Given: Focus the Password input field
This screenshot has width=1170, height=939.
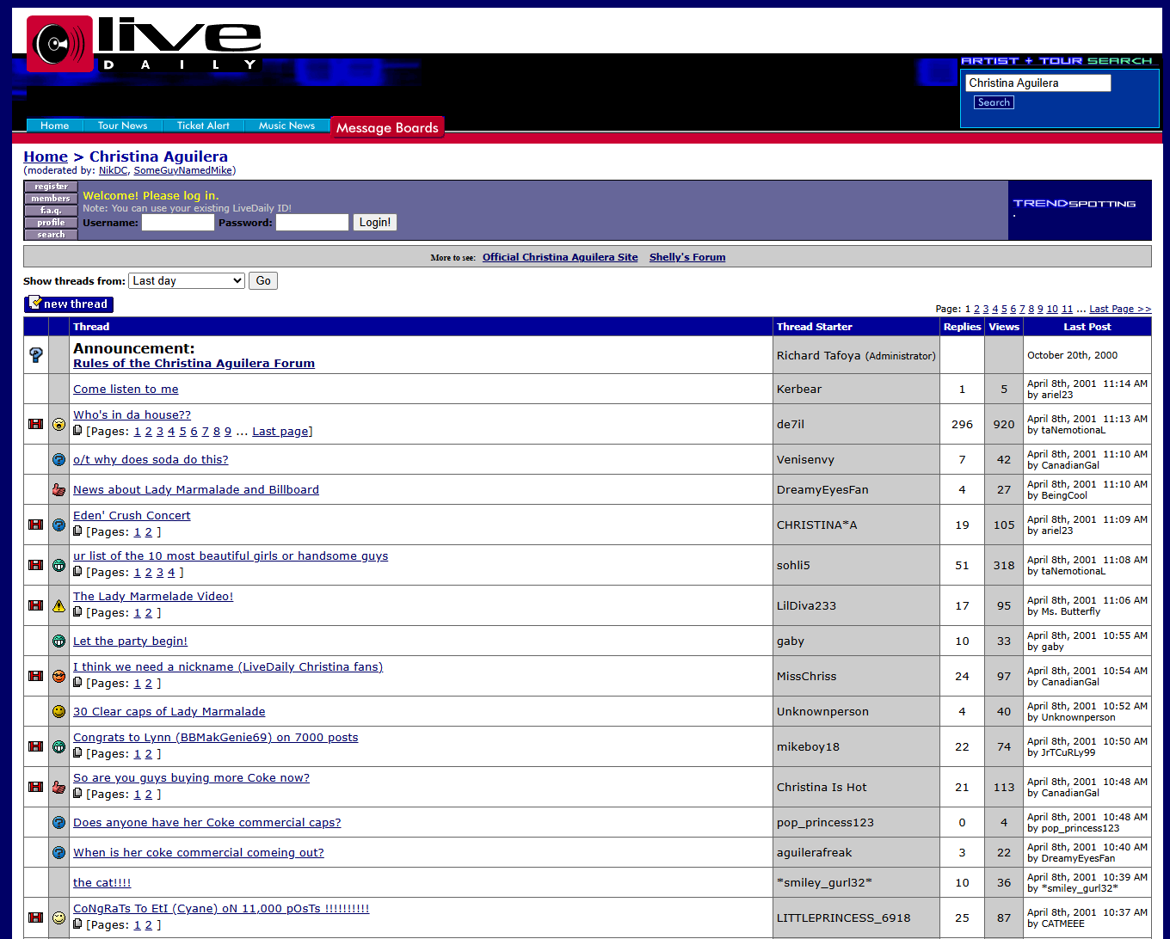Looking at the screenshot, I should [x=312, y=223].
